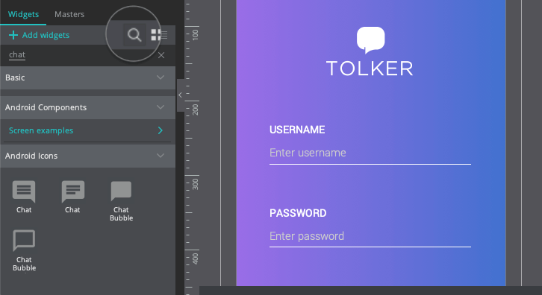Click the Basic section header

[88, 77]
